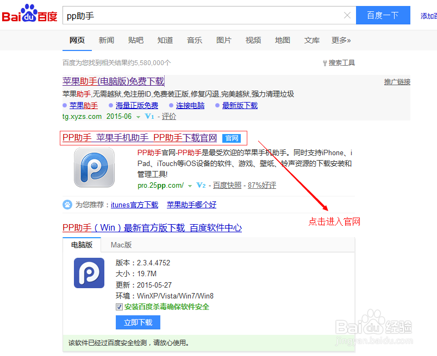This screenshot has width=437, height=356.
Task: Click the 环境：WinXP/Vista/Win7/Win8 text
Action: 165,296
